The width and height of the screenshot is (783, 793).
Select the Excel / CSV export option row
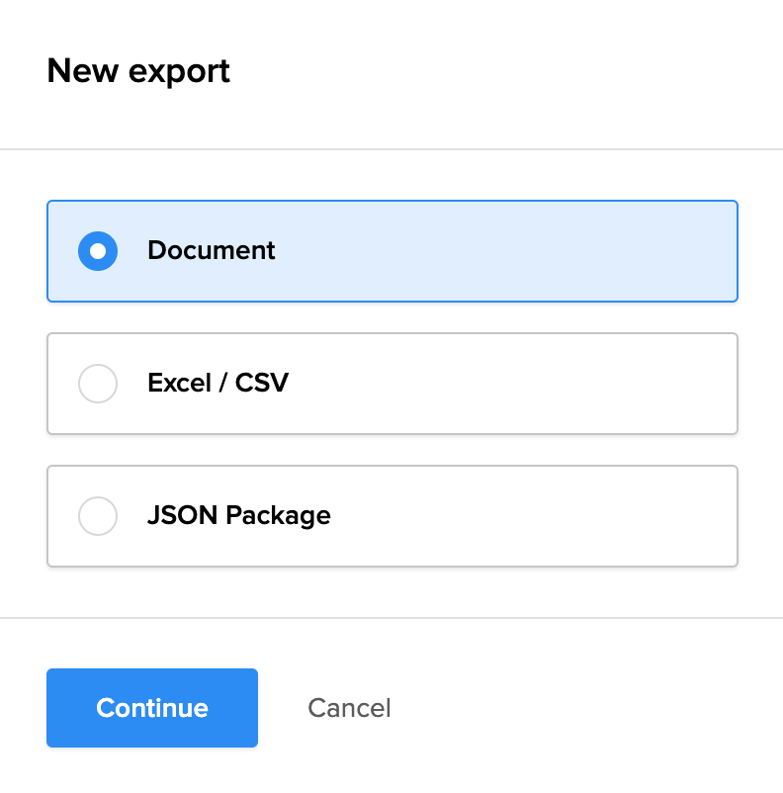(391, 384)
